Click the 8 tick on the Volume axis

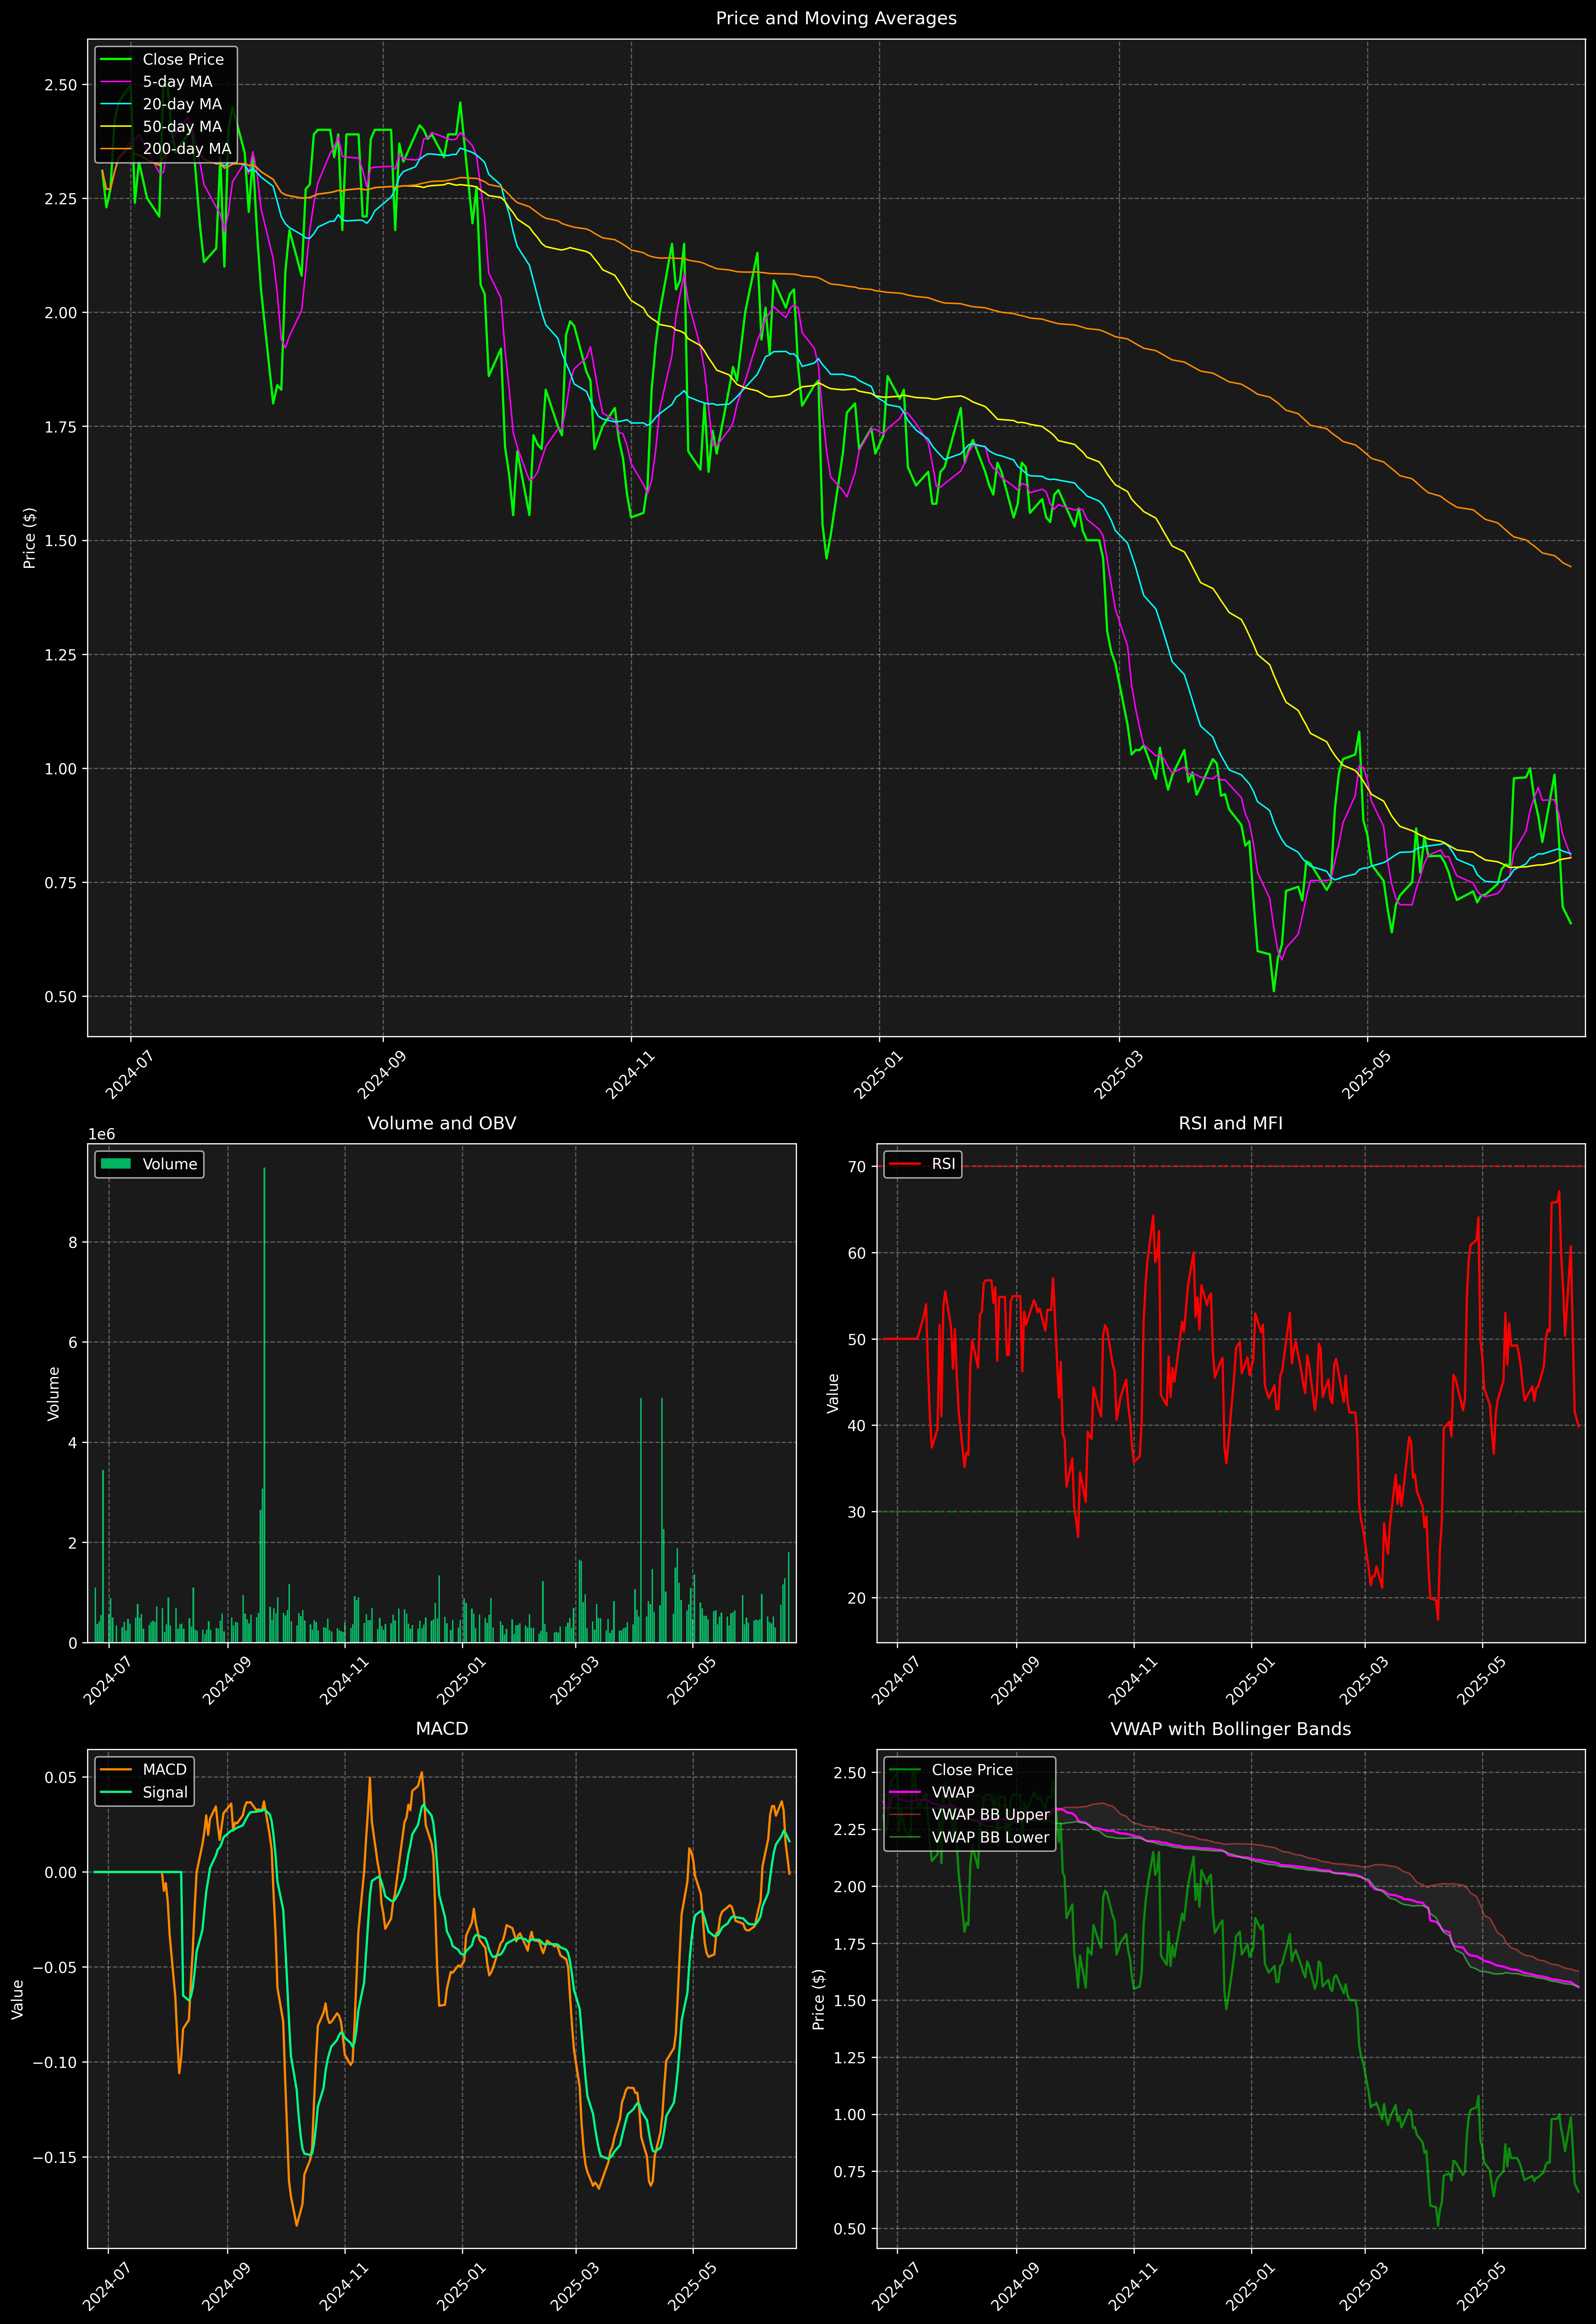pos(73,1242)
